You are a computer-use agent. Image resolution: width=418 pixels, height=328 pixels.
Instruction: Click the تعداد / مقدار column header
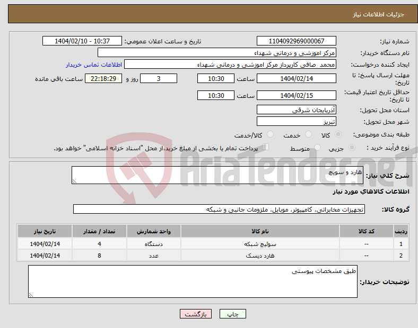[99, 231]
